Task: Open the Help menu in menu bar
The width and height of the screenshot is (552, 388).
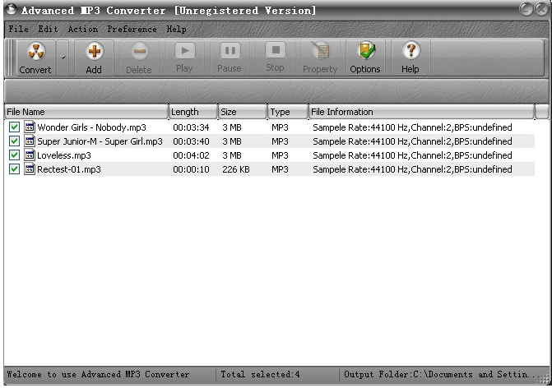Action: [176, 29]
